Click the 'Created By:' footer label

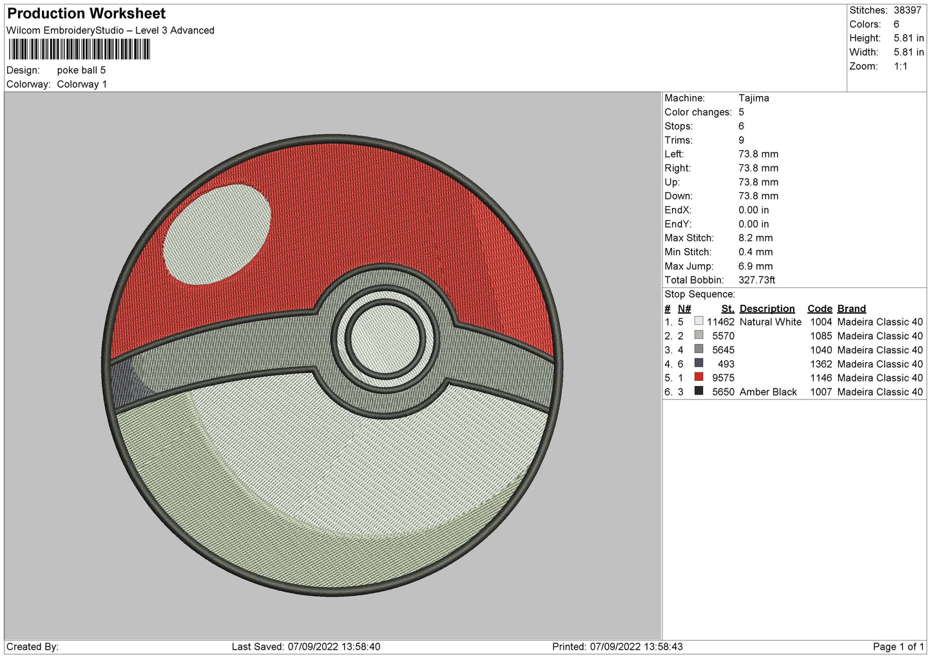click(x=32, y=647)
